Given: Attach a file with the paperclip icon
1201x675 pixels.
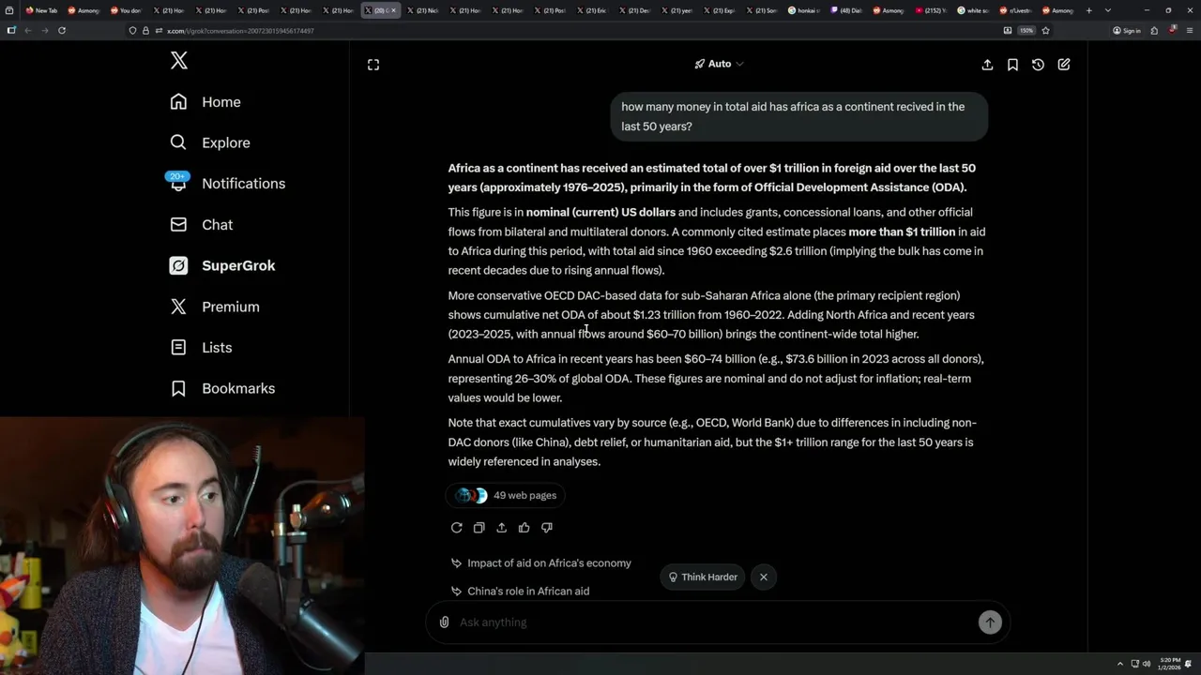Looking at the screenshot, I should click(x=445, y=622).
